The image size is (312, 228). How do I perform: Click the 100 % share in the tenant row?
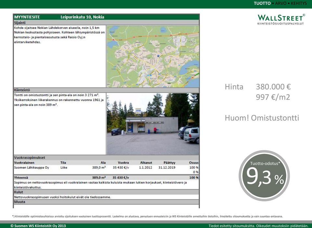194,168
